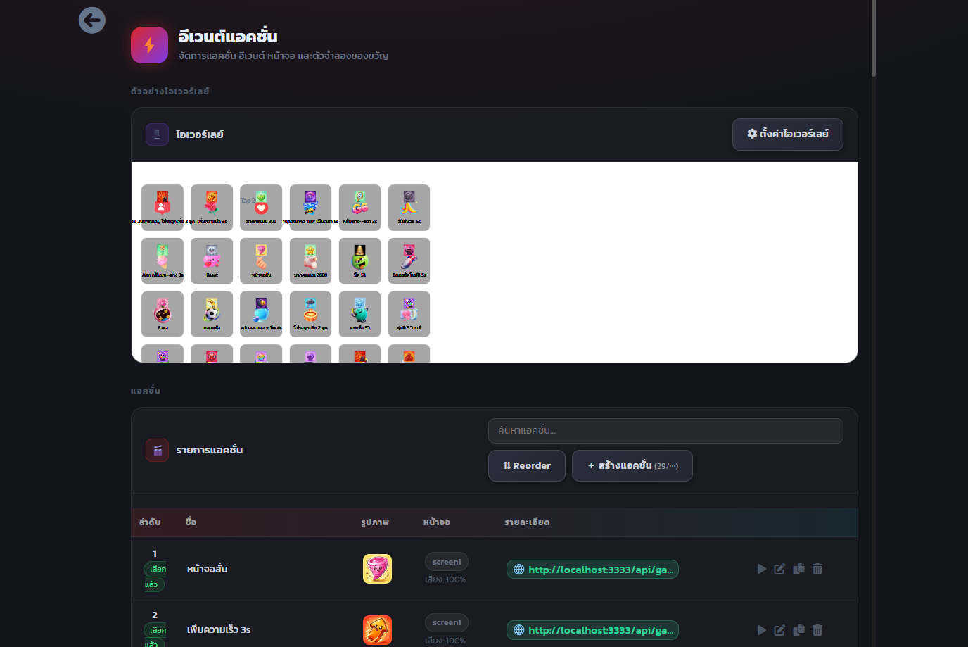Viewport: 968px width, 647px height.
Task: Click the banana overlay tile labeled 6s
Action: click(x=409, y=207)
